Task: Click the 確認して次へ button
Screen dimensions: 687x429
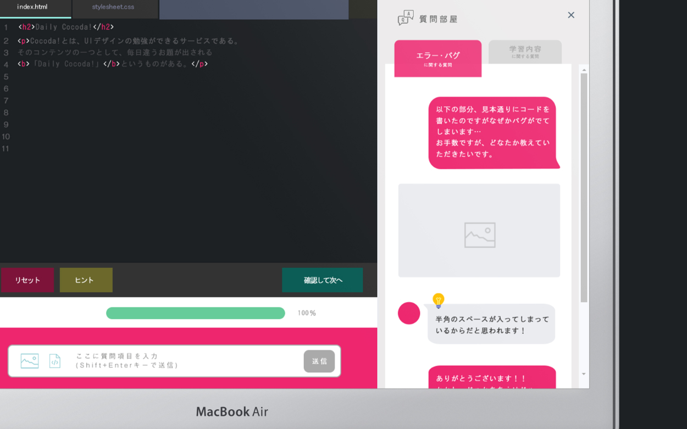Action: (x=323, y=280)
